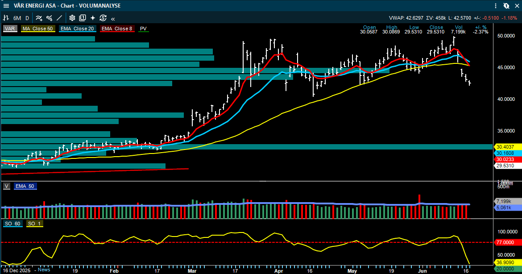This screenshot has width=522, height=274.
Task: Click the Open 30.0587 readout
Action: click(369, 29)
